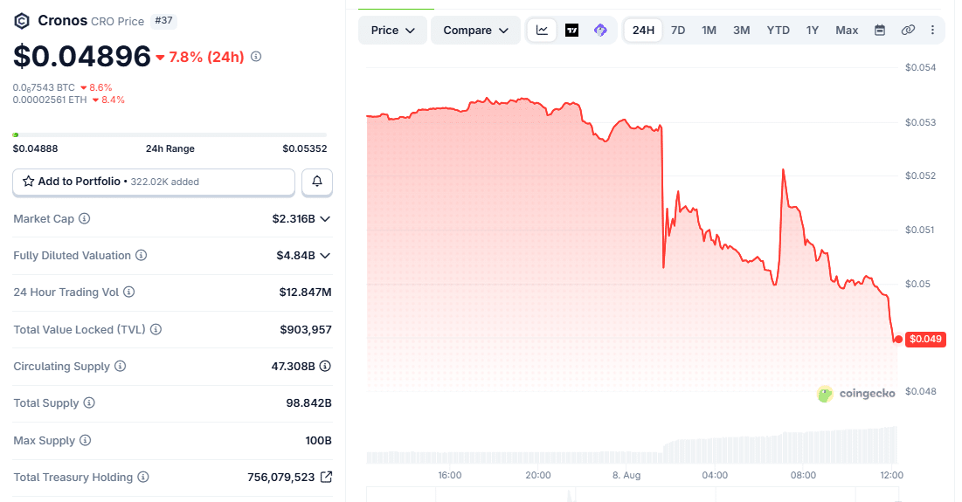The width and height of the screenshot is (962, 502).
Task: Open the Total Treasury Holding info icon
Action: [x=143, y=478]
